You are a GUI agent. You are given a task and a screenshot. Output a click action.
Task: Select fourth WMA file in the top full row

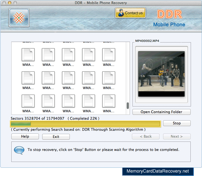89,57
